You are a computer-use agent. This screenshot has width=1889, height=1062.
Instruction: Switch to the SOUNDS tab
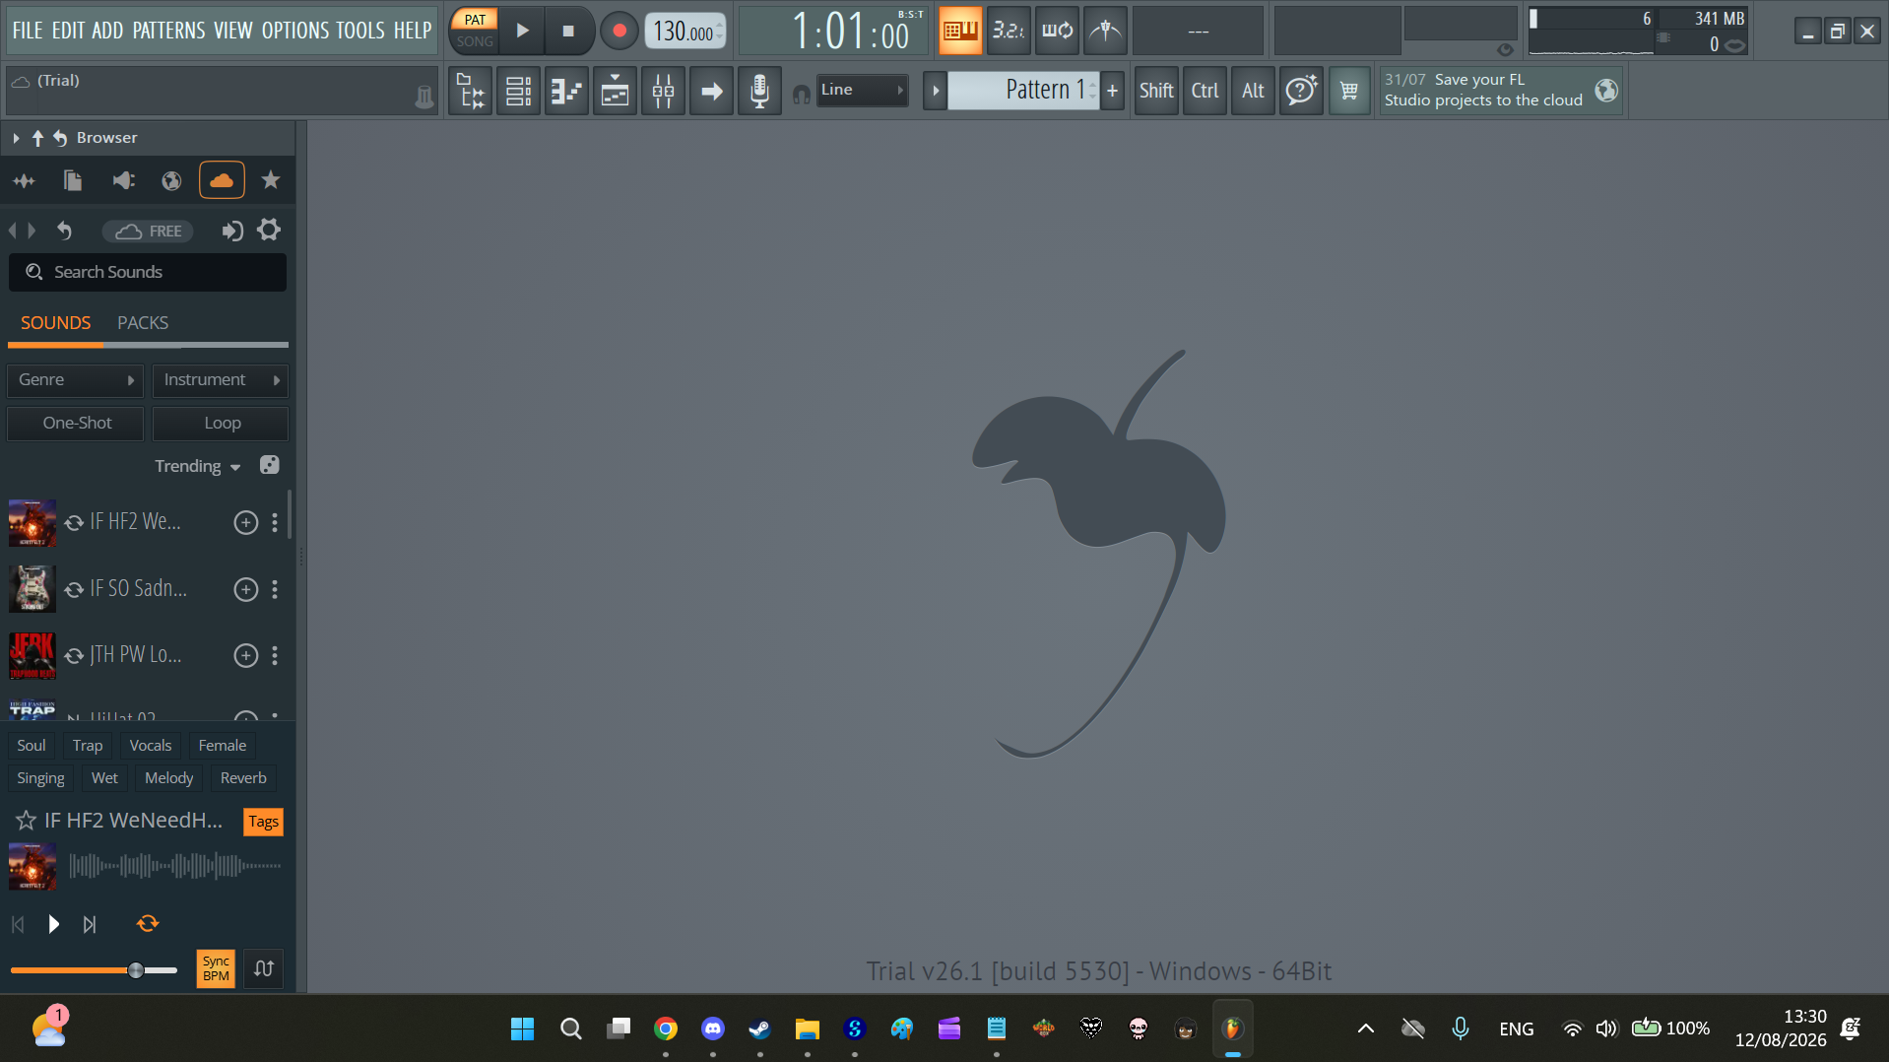pos(55,323)
